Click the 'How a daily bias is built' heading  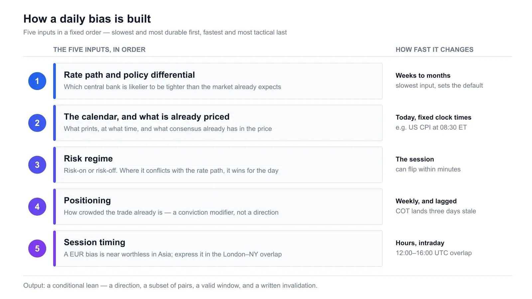point(87,19)
